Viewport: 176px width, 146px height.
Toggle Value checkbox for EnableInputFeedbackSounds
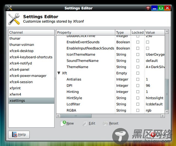pyautogui.click(x=147, y=48)
